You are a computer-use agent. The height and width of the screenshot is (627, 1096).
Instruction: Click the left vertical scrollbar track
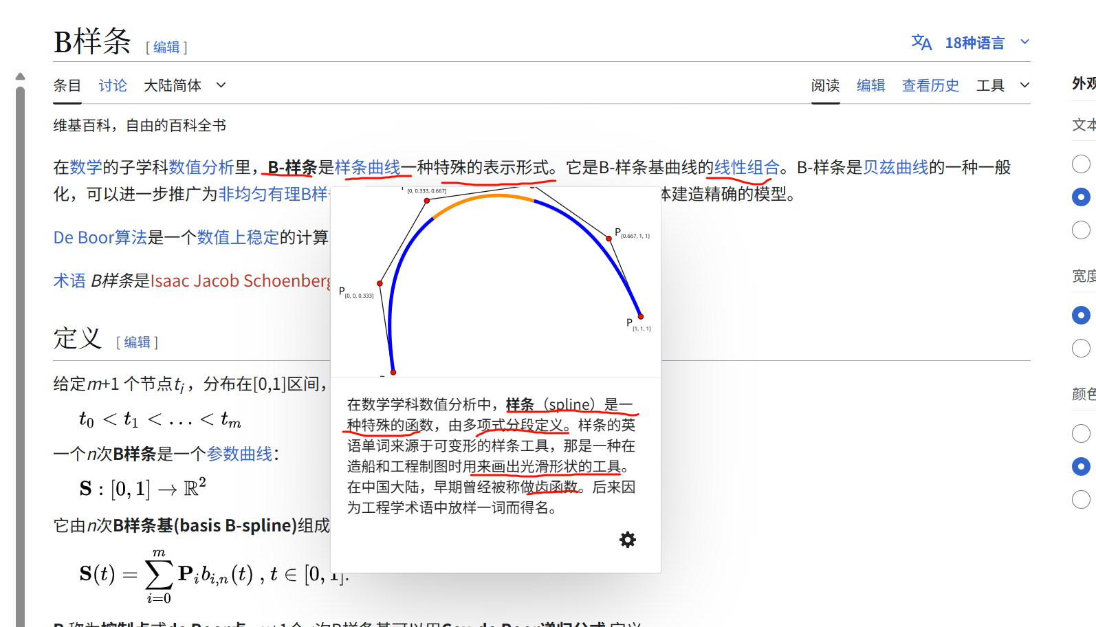pyautogui.click(x=20, y=356)
